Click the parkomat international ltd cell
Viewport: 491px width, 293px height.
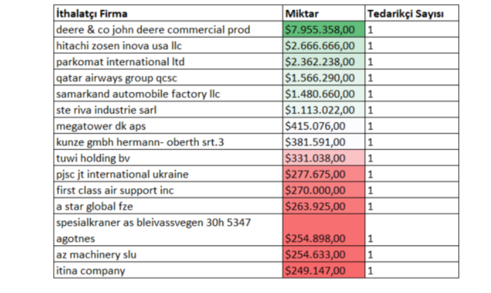pos(167,62)
